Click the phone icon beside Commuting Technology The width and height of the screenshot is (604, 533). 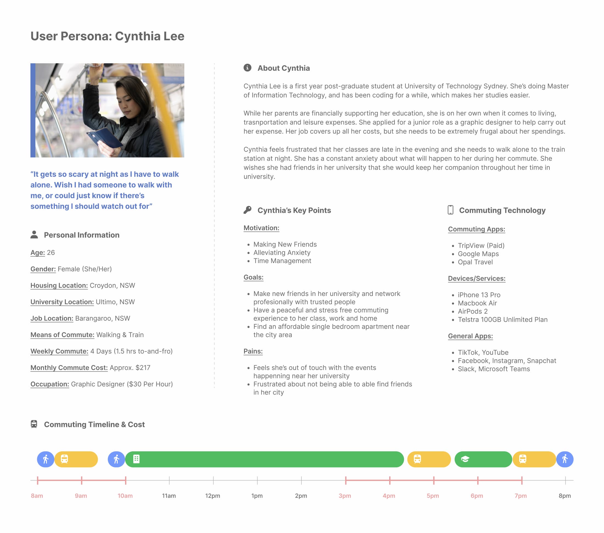[x=450, y=210]
